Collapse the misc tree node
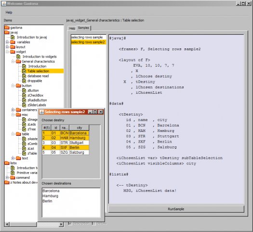 [13, 115]
